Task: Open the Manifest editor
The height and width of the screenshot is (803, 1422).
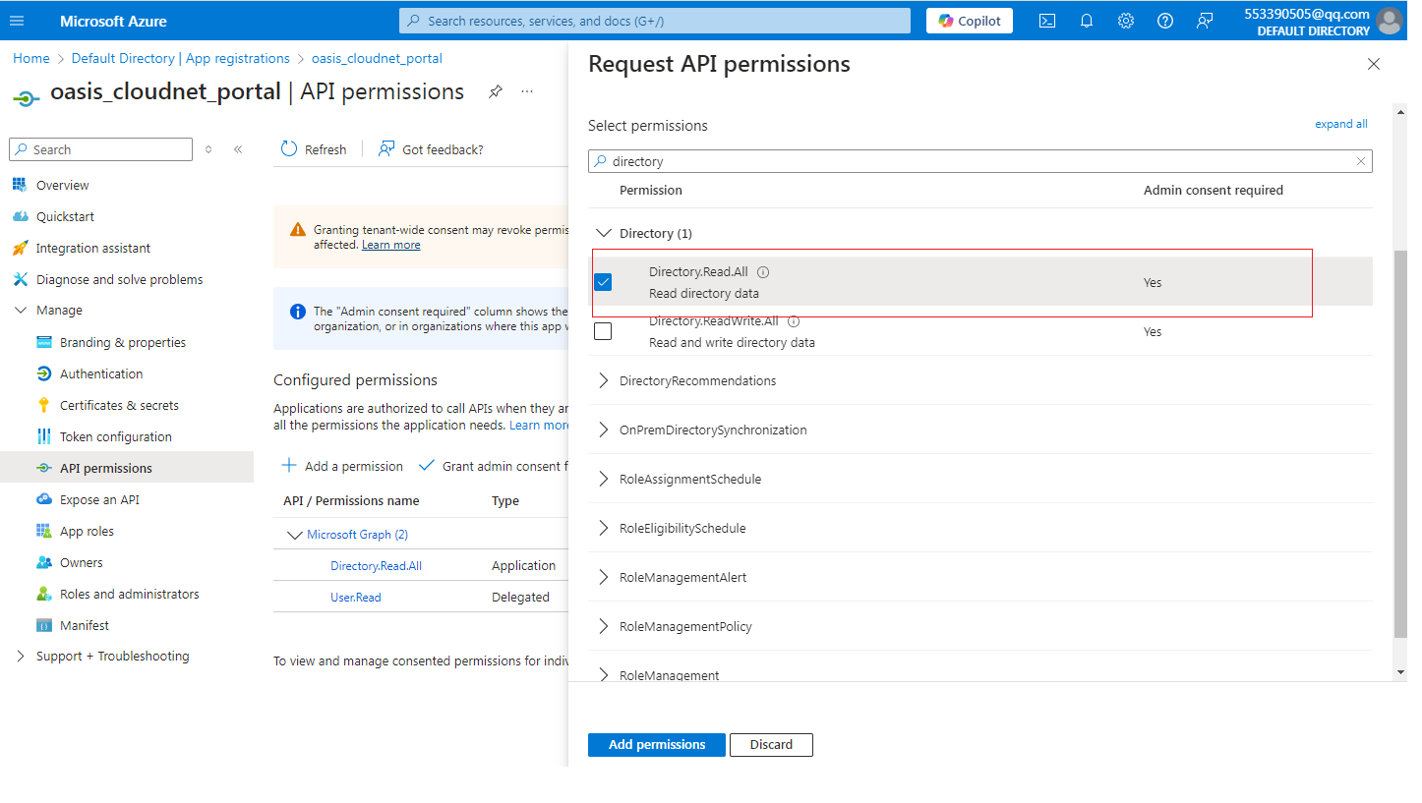Action: point(85,625)
